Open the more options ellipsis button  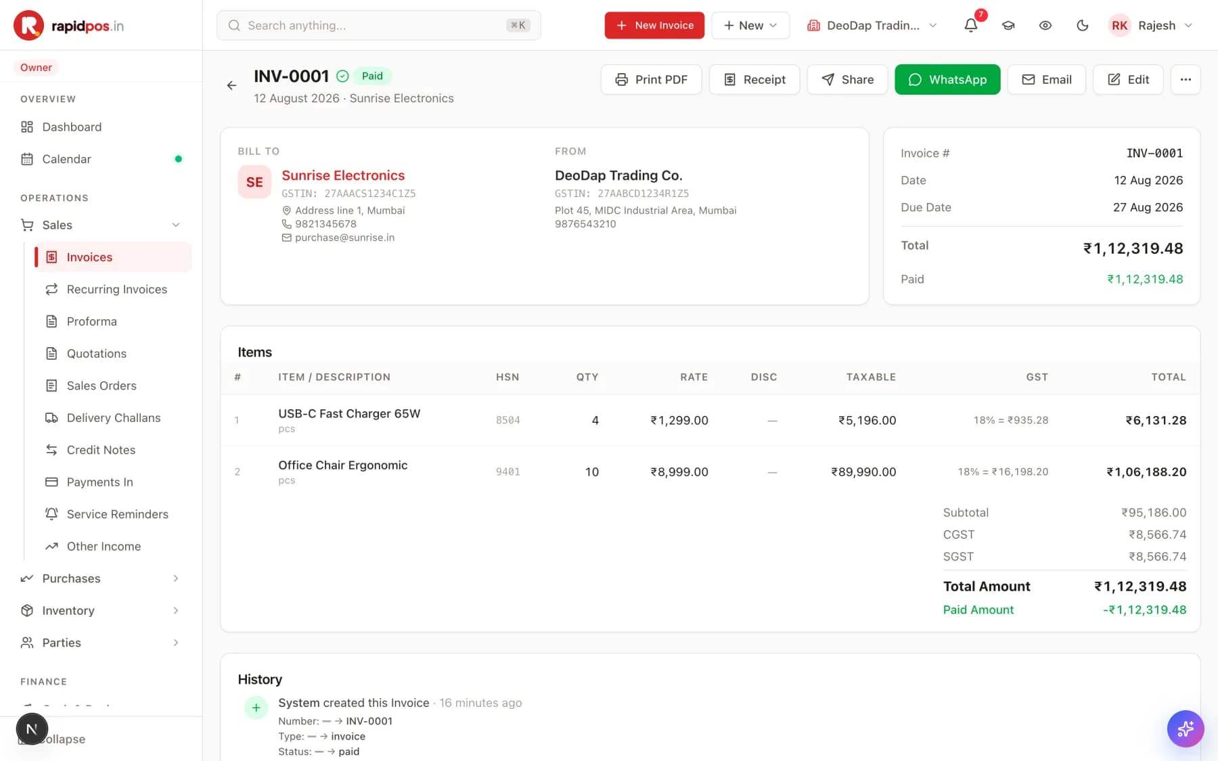coord(1186,79)
